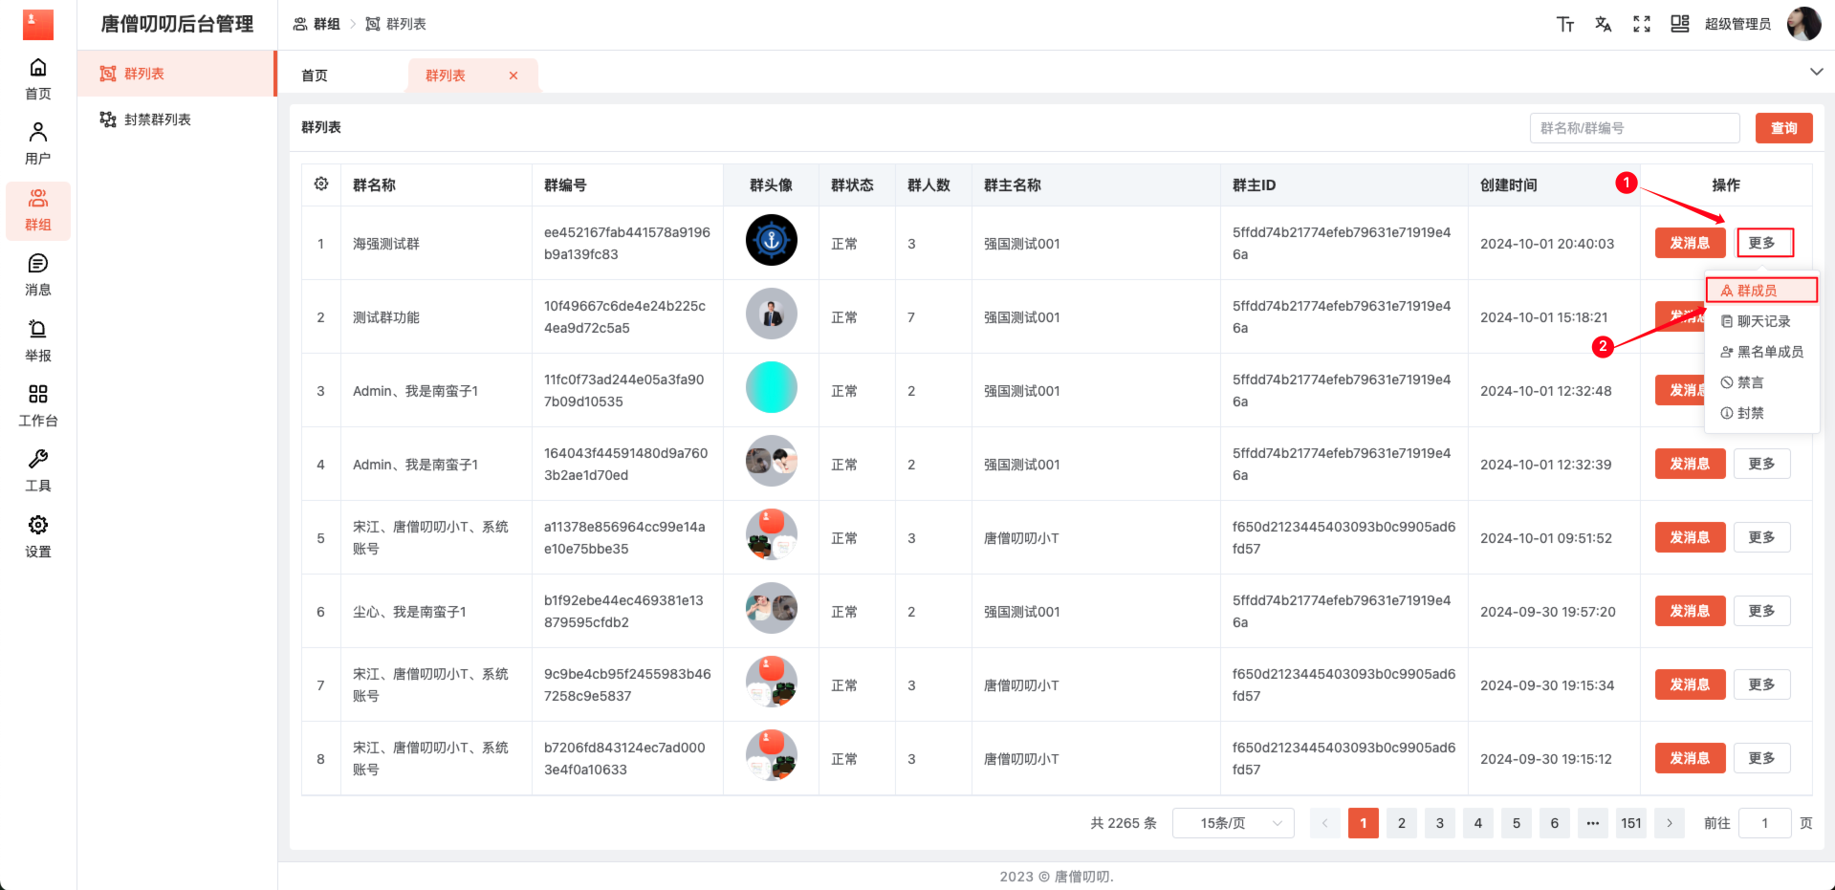Click the 查询 search button
Viewport: 1835px width, 890px height.
coord(1783,128)
